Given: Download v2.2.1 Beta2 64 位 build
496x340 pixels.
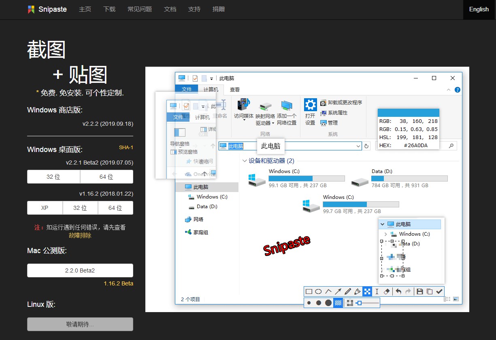Looking at the screenshot, I should (106, 177).
